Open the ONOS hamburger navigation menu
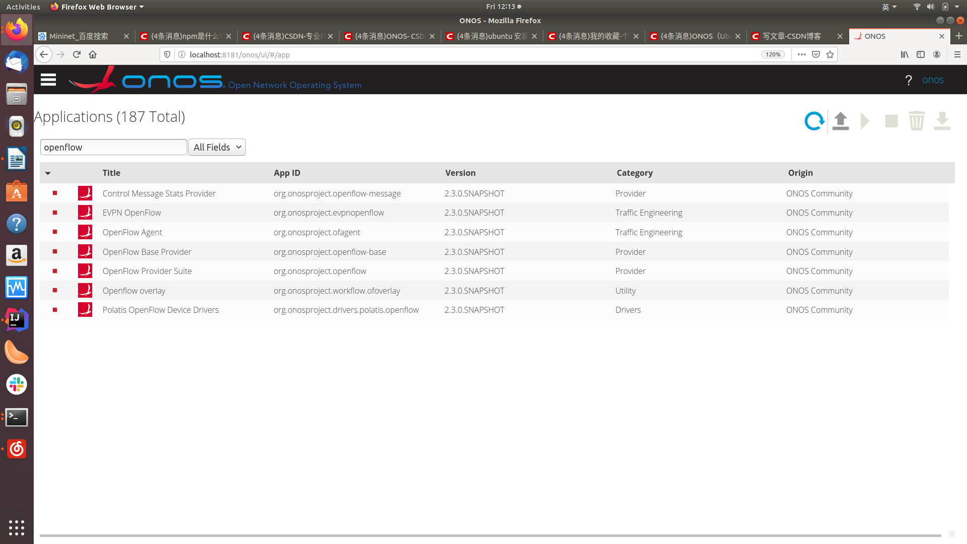This screenshot has height=544, width=967. click(48, 80)
